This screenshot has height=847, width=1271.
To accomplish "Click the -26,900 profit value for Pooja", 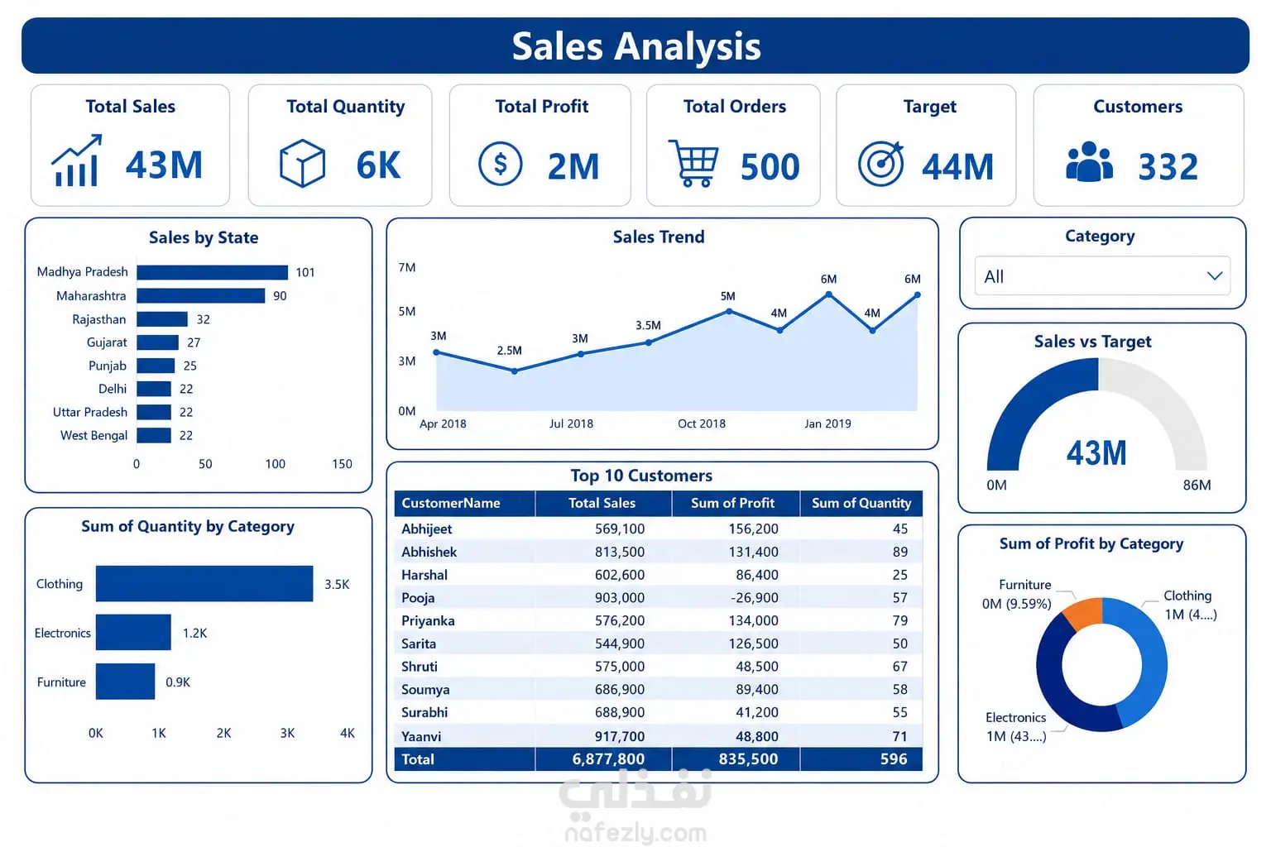I will [754, 597].
